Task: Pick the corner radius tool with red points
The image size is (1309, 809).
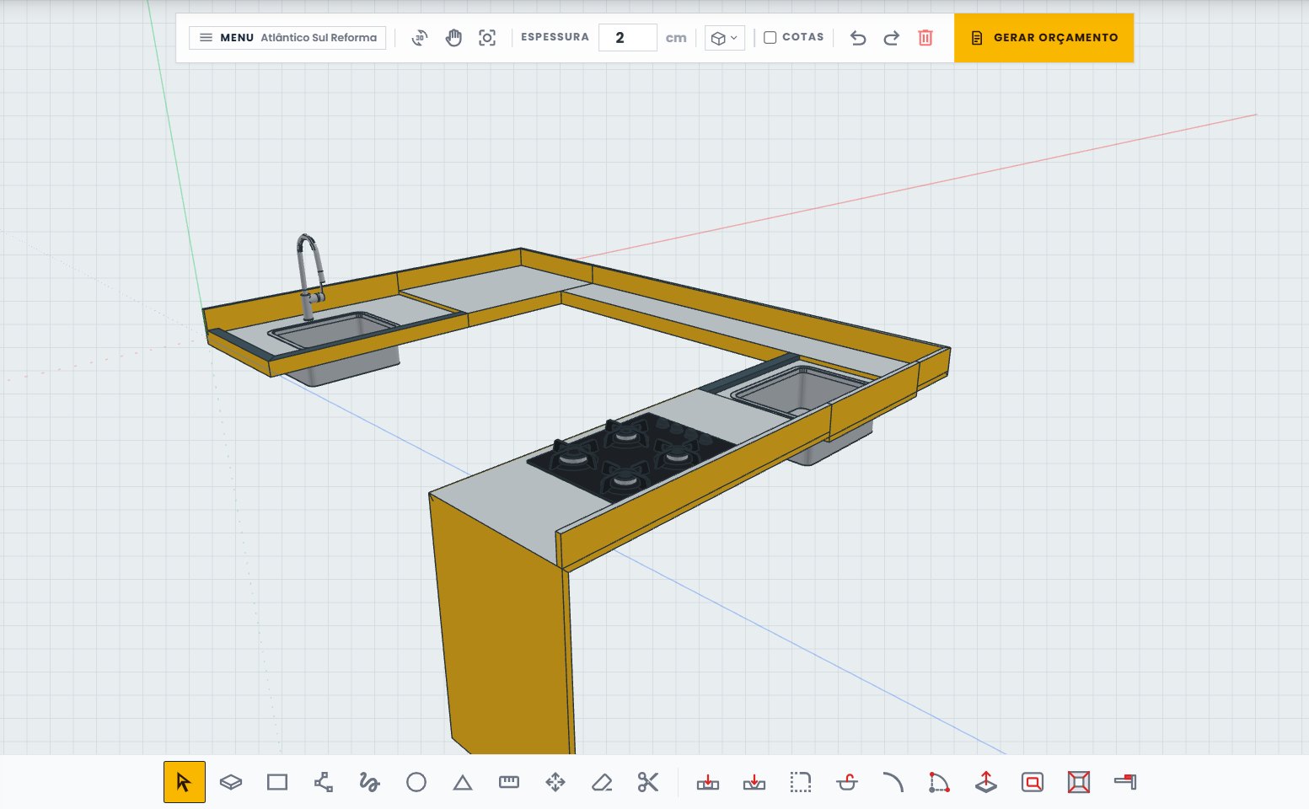Action: 939,782
